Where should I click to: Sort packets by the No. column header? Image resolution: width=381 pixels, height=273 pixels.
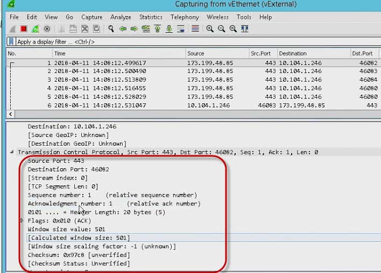[30, 53]
